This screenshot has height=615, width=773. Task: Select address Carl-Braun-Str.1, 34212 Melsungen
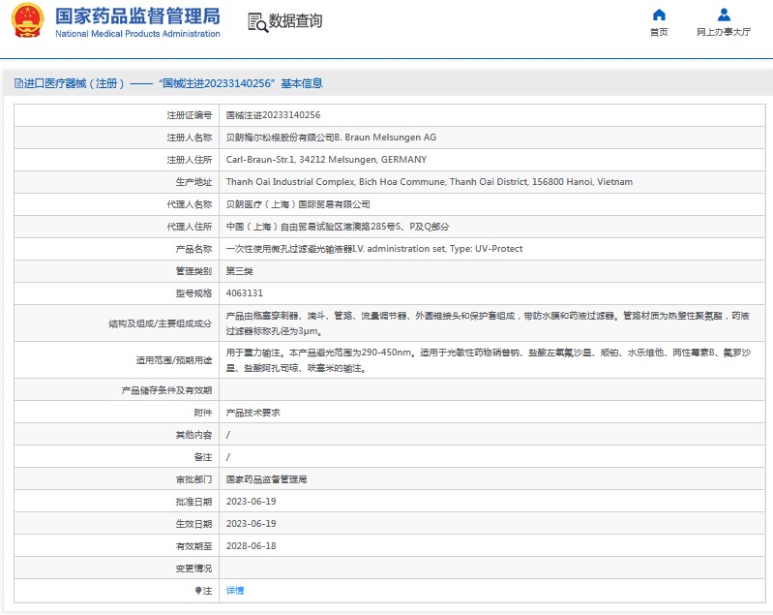pos(326,160)
